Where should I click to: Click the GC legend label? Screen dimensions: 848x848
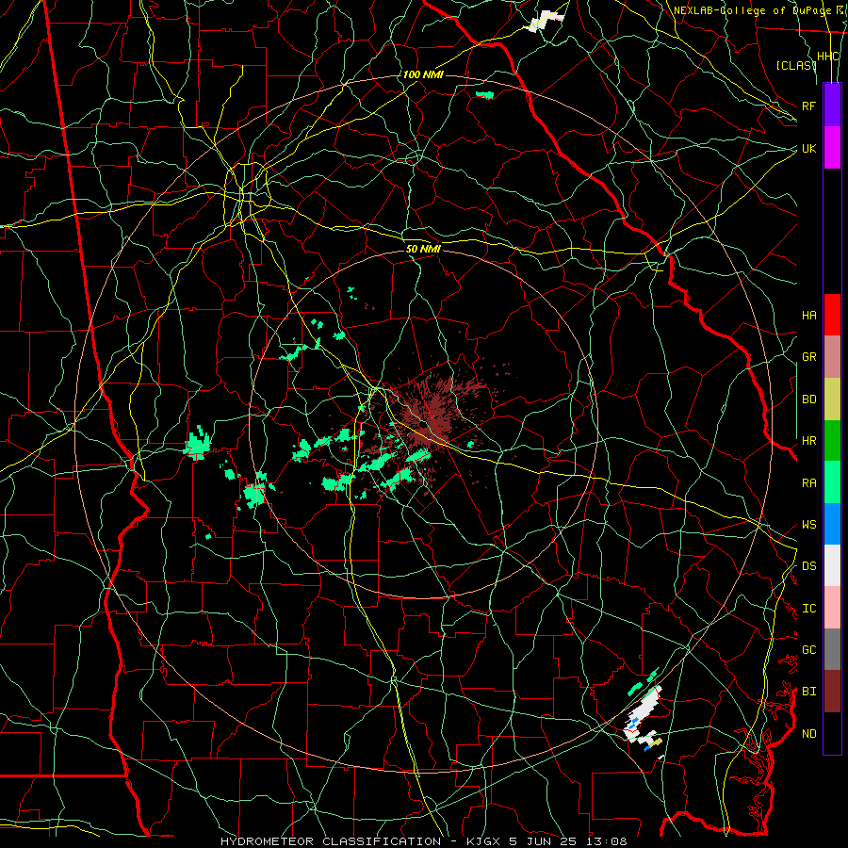(808, 650)
